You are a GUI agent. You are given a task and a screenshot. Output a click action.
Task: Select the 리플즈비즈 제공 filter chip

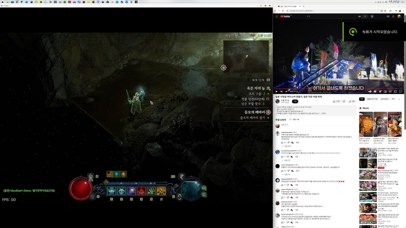point(372,99)
